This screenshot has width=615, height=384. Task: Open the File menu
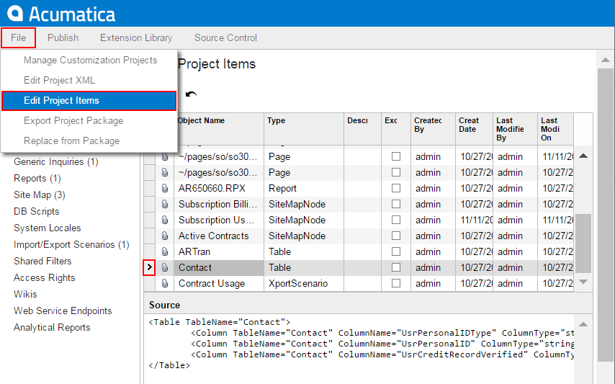pos(18,37)
